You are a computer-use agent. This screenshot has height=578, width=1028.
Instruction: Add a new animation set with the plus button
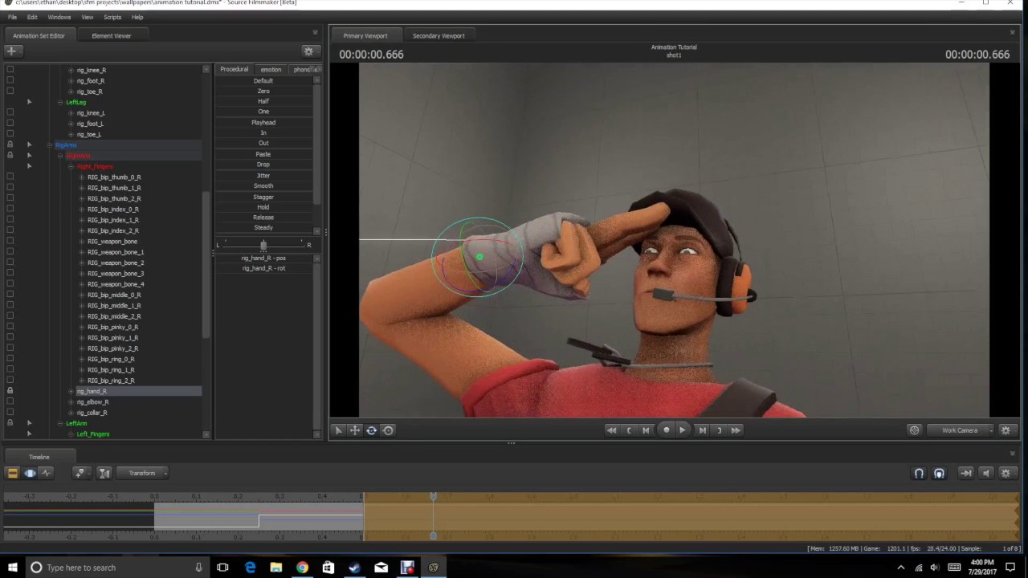pyautogui.click(x=11, y=51)
